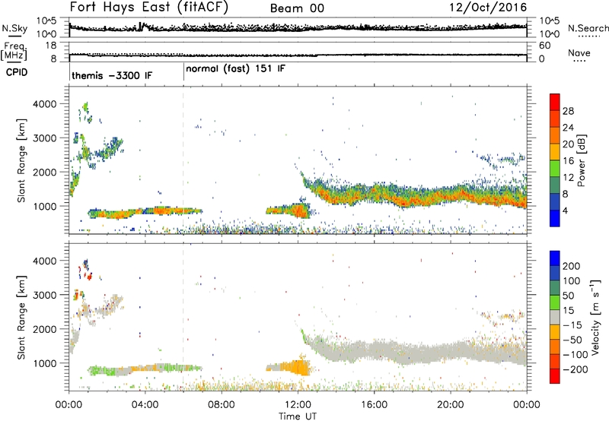Click the 'CPID' label
The image size is (609, 421).
17,72
